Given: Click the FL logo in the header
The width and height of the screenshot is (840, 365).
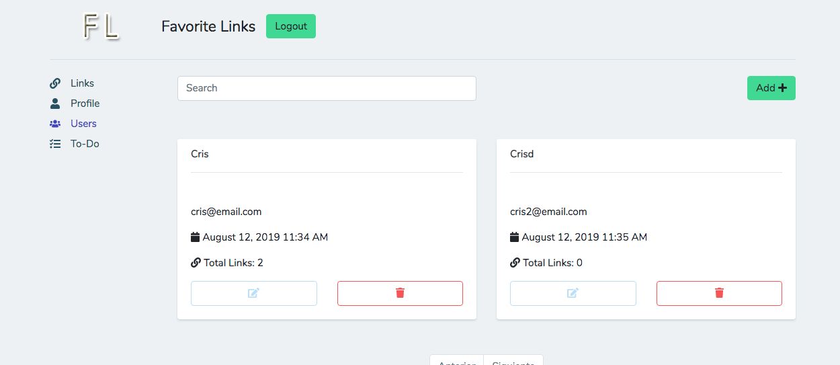Looking at the screenshot, I should pyautogui.click(x=101, y=26).
